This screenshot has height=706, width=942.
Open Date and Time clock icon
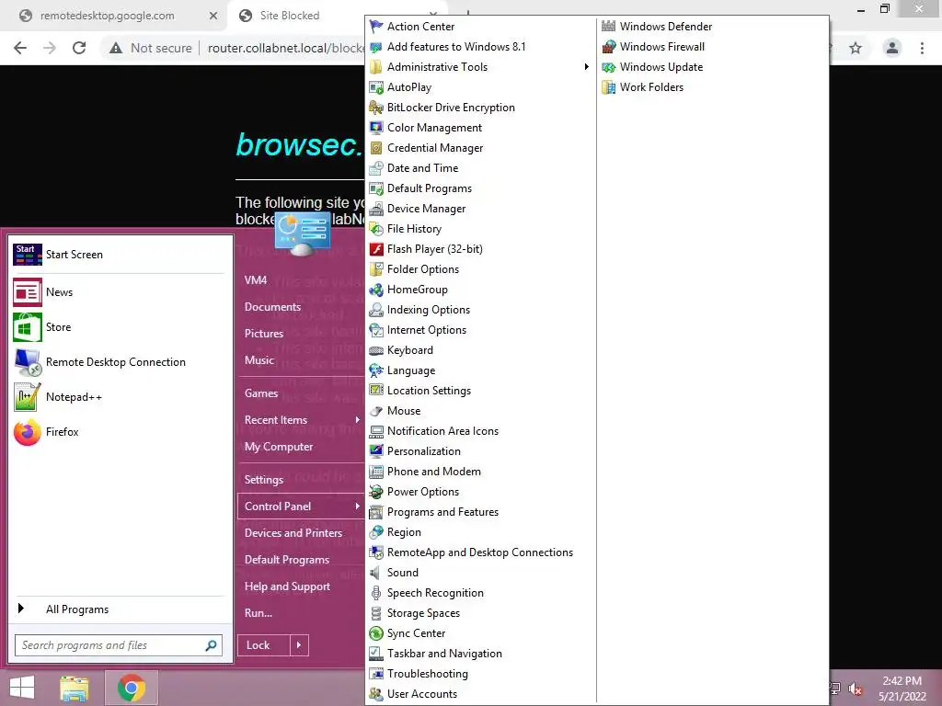376,168
